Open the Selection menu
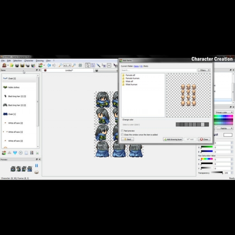 point(17,61)
